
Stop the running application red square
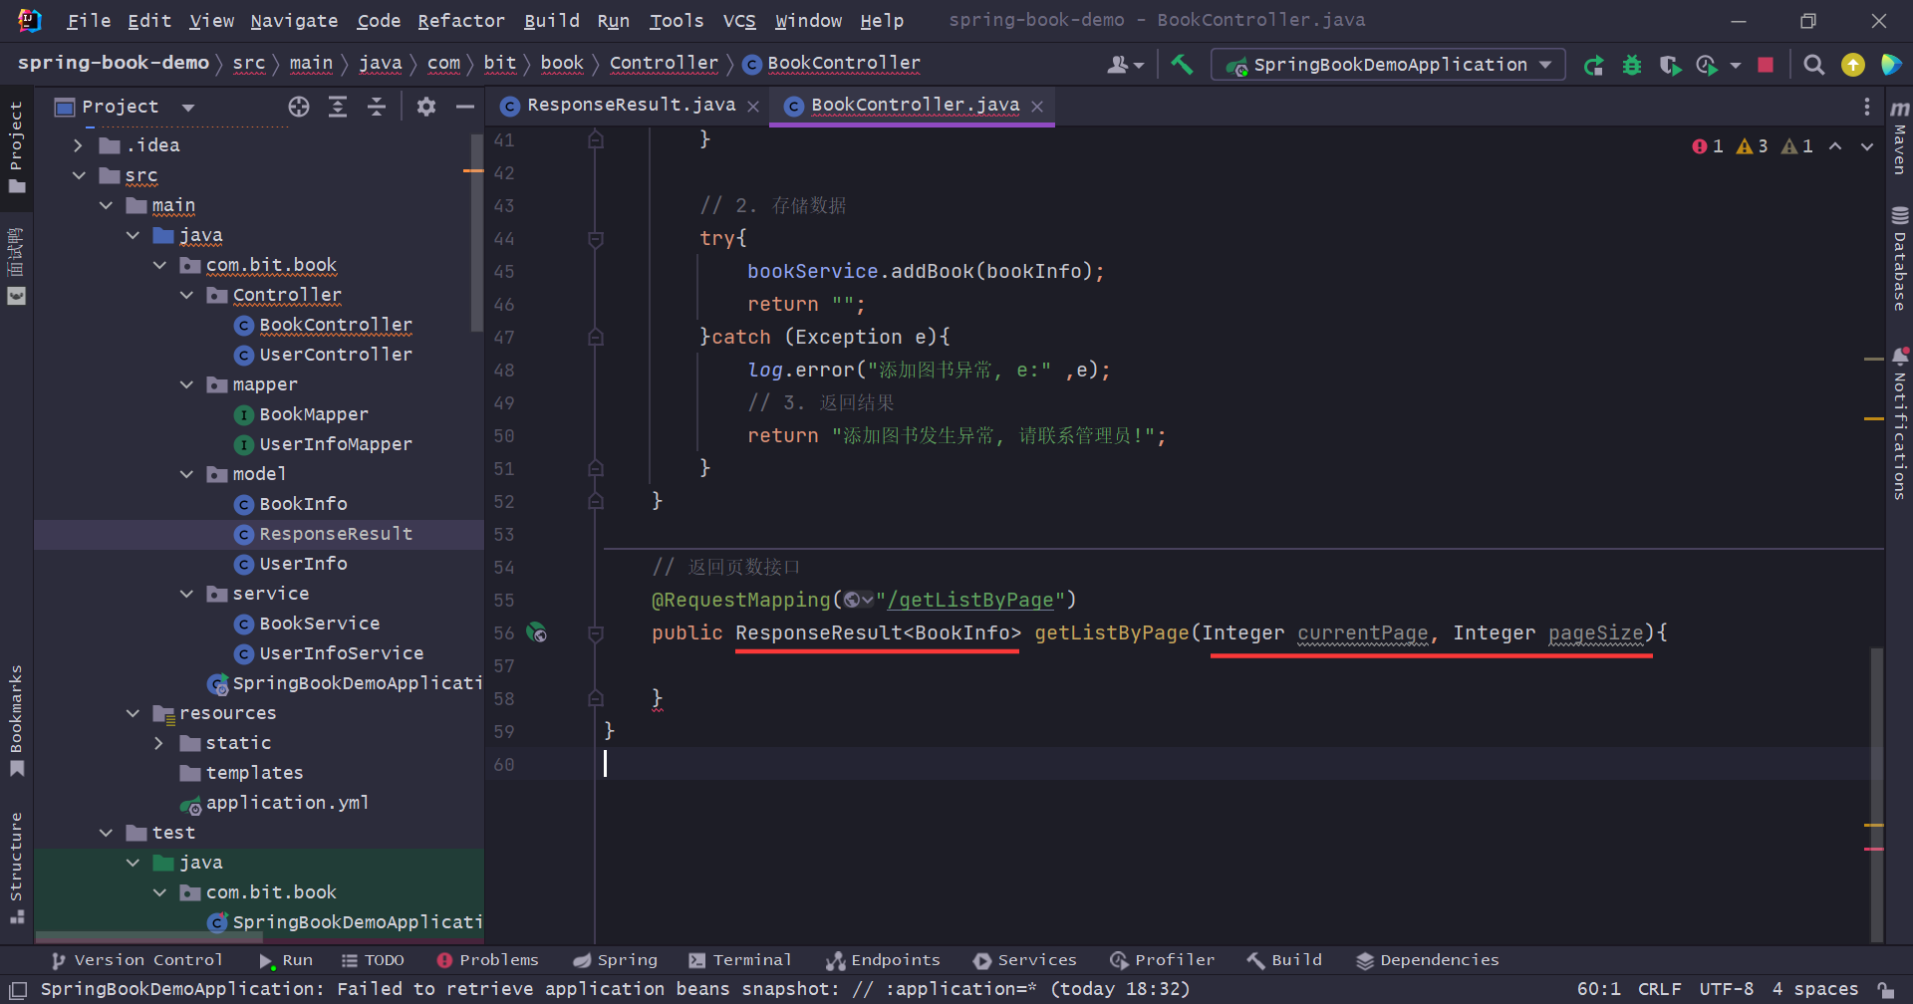1766,65
